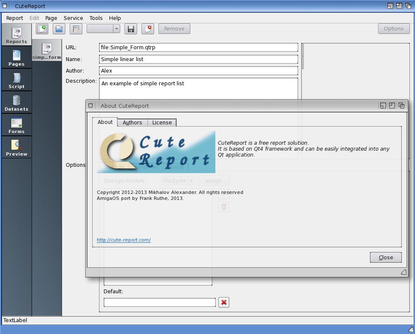Create a new report with the toolbar icon

[42, 29]
